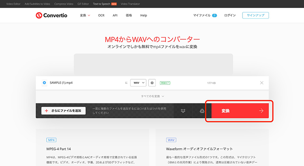304x166 pixels.
Task: Click the 177 KB file size
Action: point(211,83)
